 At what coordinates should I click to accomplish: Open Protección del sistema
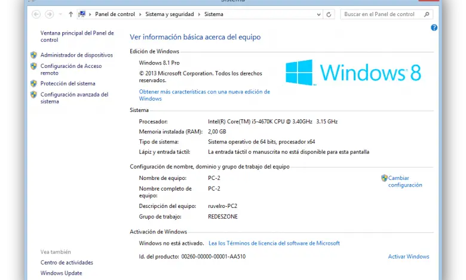click(x=68, y=83)
